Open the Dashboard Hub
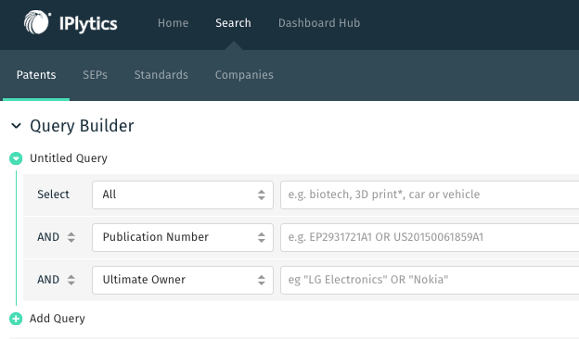Screen dimensions: 579x339 319,23
